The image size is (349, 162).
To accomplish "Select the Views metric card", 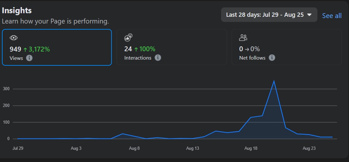I will pyautogui.click(x=57, y=47).
